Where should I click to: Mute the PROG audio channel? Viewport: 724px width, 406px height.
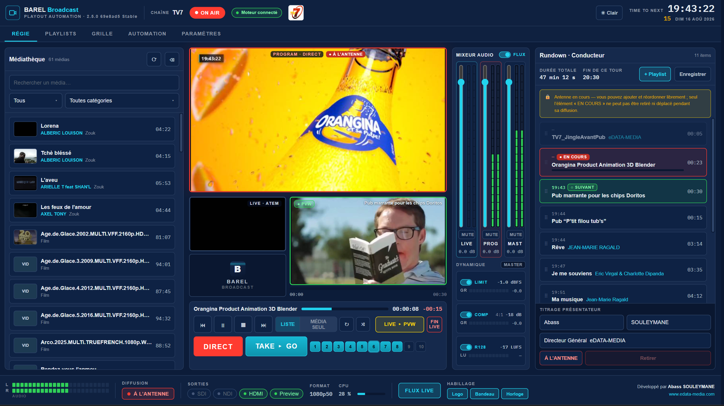point(491,235)
